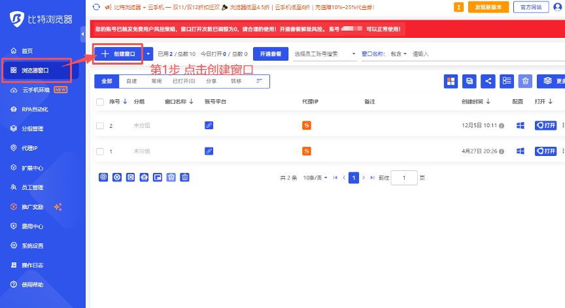Image resolution: width=565 pixels, height=308 pixels.
Task: Click the list layout icon button
Action: [507, 81]
